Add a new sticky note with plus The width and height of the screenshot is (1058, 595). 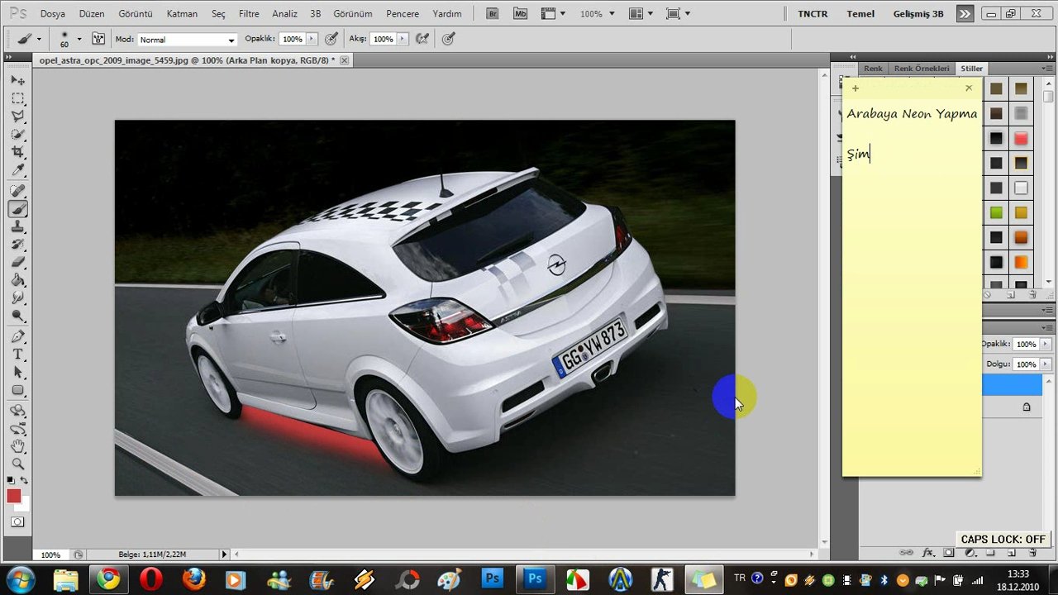855,88
